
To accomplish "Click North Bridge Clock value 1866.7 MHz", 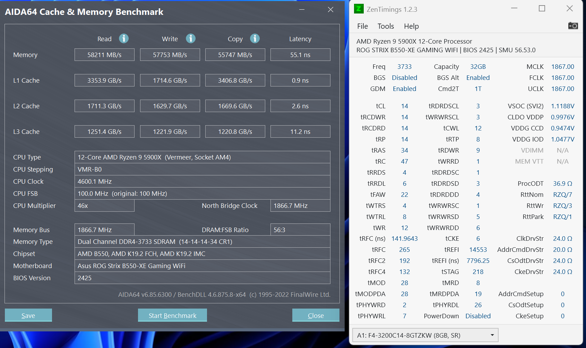I will [300, 205].
